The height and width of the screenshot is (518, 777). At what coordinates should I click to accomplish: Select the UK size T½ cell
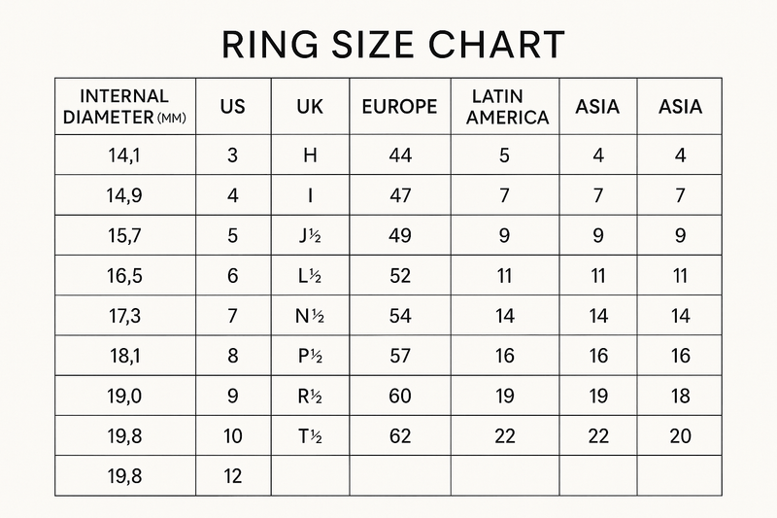pyautogui.click(x=310, y=436)
